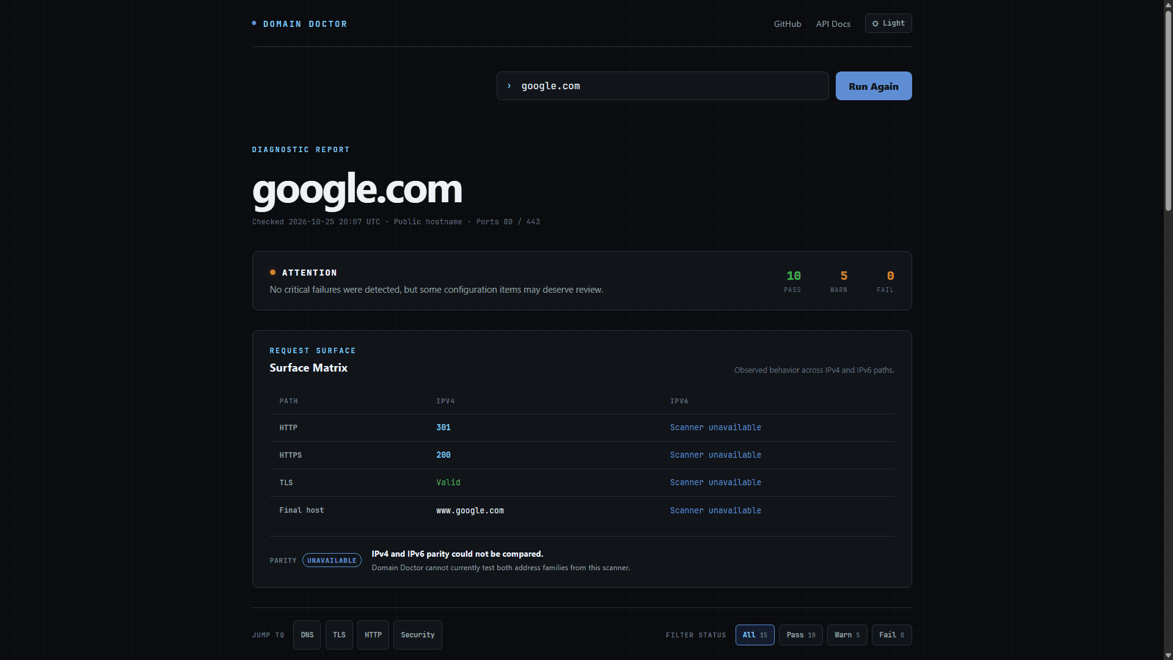Open the API Docs link

pyautogui.click(x=833, y=24)
